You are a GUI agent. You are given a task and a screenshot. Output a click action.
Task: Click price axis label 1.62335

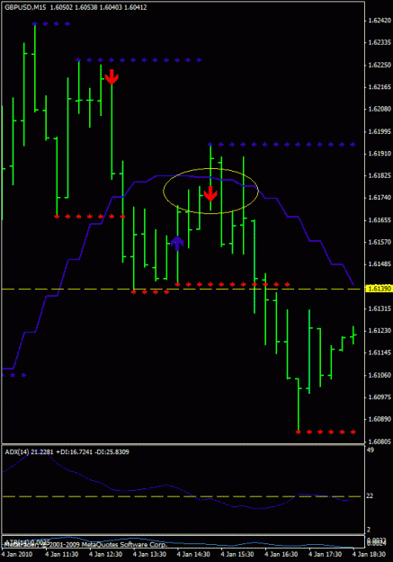(x=380, y=42)
